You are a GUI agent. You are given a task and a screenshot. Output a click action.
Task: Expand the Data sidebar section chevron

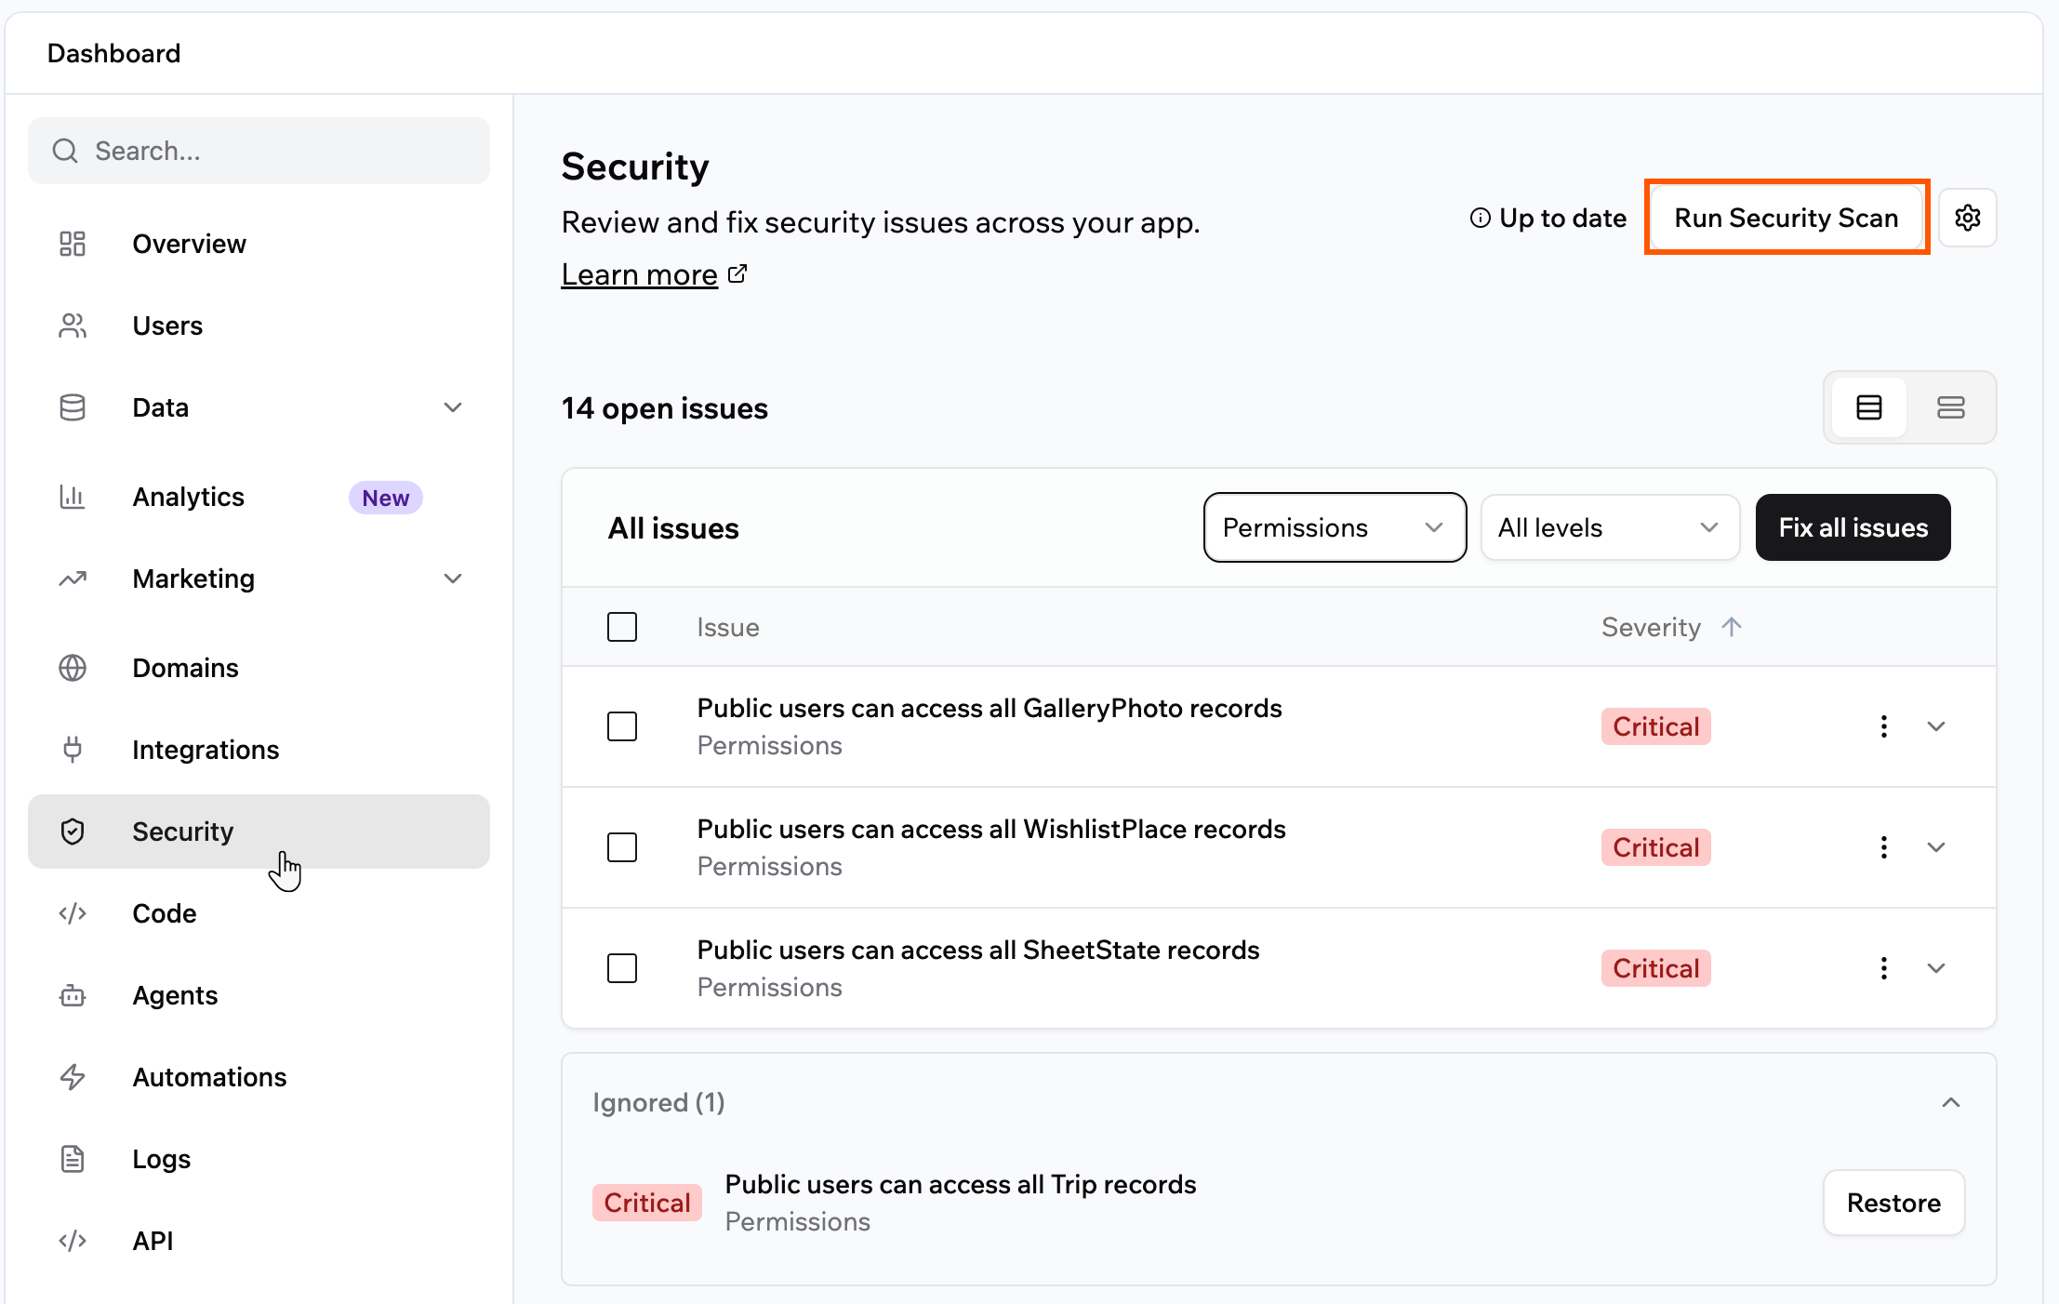coord(453,407)
